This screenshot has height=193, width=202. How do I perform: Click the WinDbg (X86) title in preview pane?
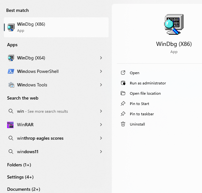point(174,44)
